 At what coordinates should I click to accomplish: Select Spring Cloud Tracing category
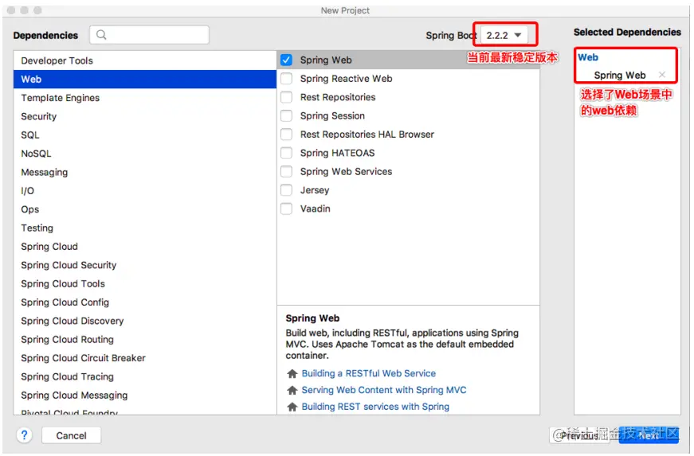(145, 376)
